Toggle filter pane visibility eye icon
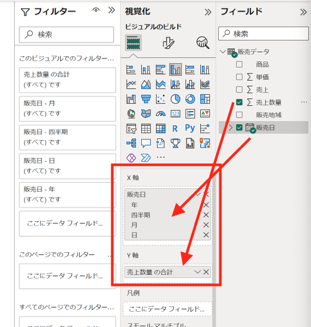Viewport: 311px width, 327px height. [x=96, y=10]
